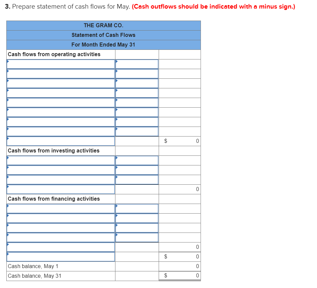The image size is (317, 288).
Task: Click first amount field under operating activities
Action: click(x=137, y=64)
